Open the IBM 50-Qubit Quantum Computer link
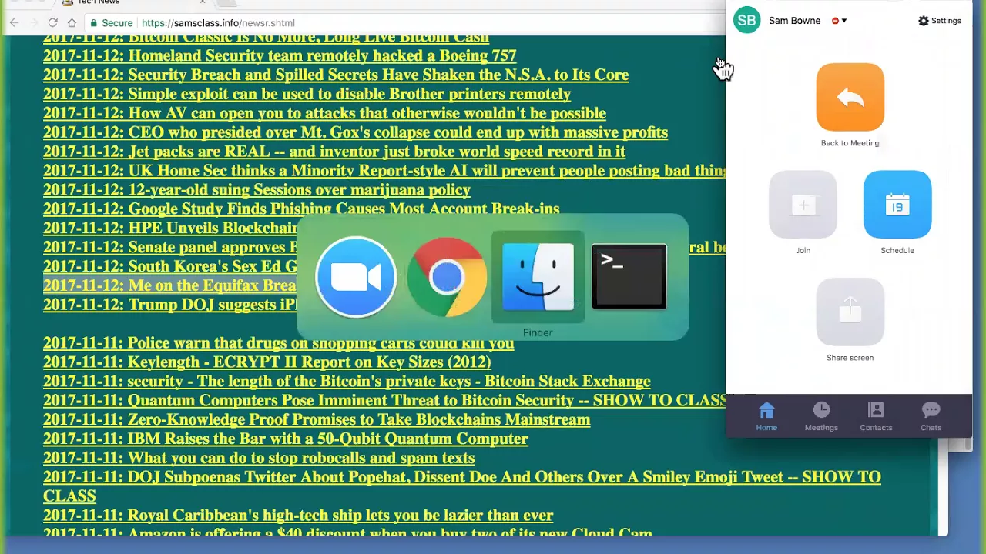 point(286,439)
